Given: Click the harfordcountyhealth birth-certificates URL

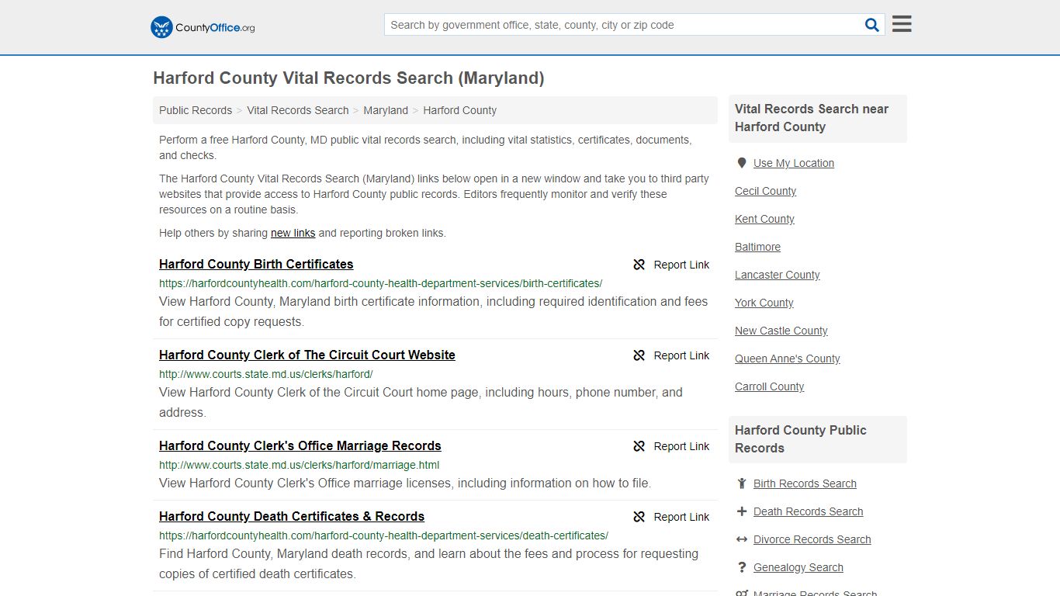Looking at the screenshot, I should pyautogui.click(x=380, y=283).
